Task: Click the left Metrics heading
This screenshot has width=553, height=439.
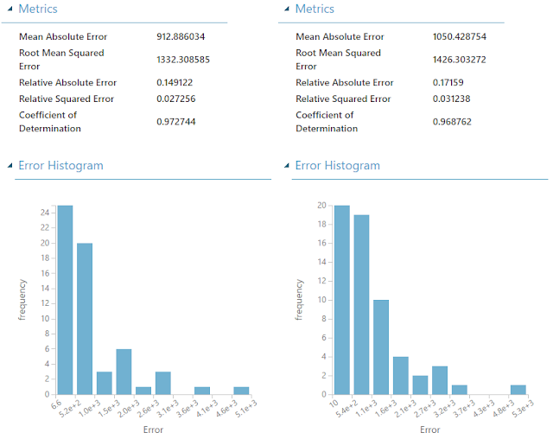Action: (x=38, y=9)
